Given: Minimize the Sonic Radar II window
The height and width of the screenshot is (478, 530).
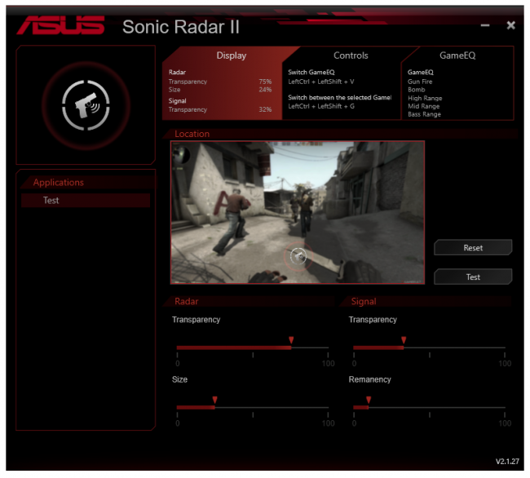Looking at the screenshot, I should pyautogui.click(x=485, y=25).
